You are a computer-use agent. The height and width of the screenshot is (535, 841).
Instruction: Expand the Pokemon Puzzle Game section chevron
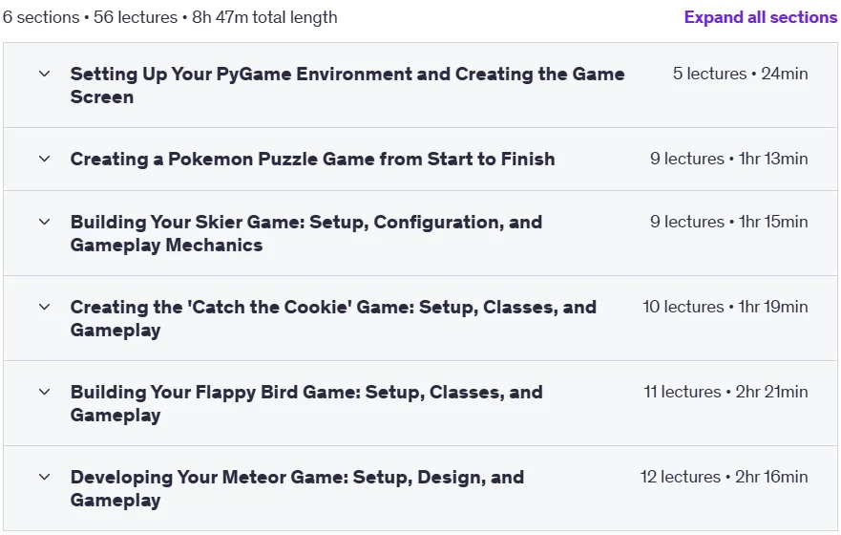(45, 159)
